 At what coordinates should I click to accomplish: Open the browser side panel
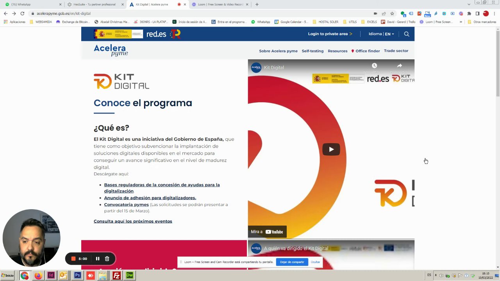477,13
